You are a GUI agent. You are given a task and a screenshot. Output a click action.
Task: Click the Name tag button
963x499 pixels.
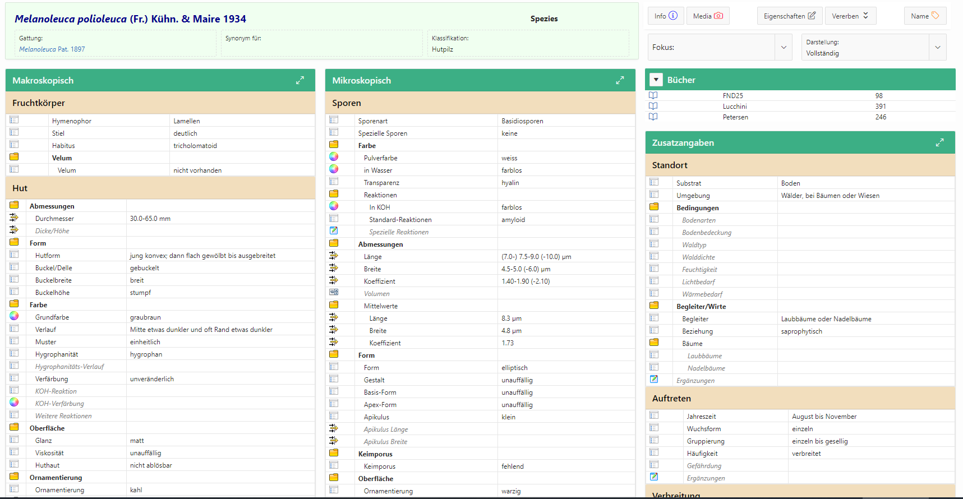(925, 16)
